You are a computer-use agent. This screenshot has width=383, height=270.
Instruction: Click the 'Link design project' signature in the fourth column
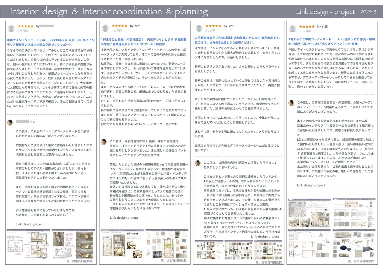pos(311,185)
